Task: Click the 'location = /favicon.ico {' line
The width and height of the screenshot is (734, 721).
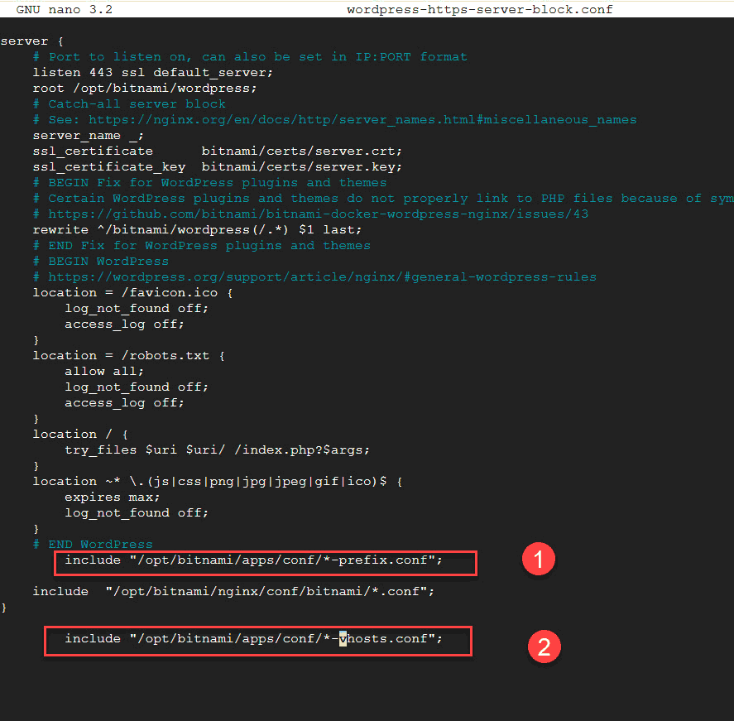Action: [x=133, y=293]
